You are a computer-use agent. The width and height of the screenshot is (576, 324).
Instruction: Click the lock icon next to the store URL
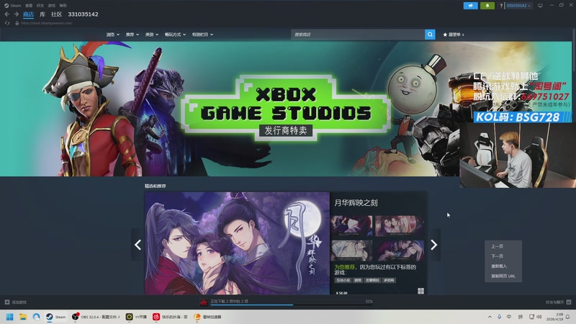tap(17, 23)
